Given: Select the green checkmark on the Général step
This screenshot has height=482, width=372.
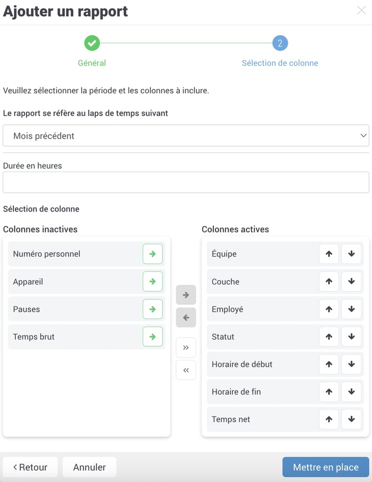Looking at the screenshot, I should 92,43.
